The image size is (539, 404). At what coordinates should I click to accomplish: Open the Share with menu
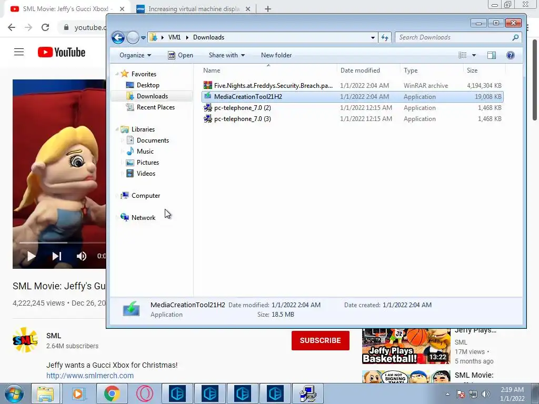(226, 55)
